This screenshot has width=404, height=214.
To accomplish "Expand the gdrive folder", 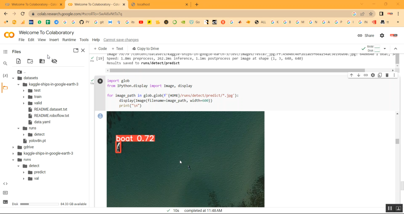I will point(13,147).
